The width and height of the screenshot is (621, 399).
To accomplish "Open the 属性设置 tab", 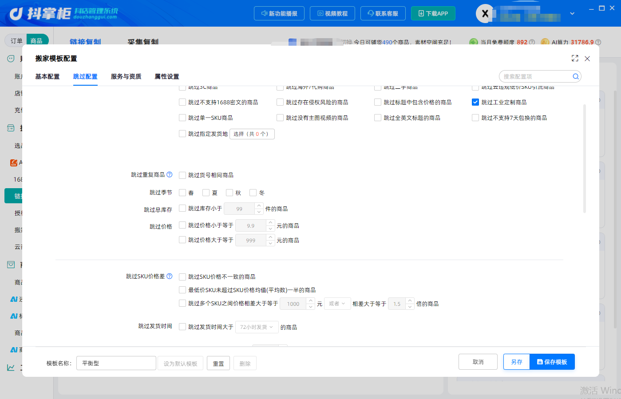I will pyautogui.click(x=167, y=76).
